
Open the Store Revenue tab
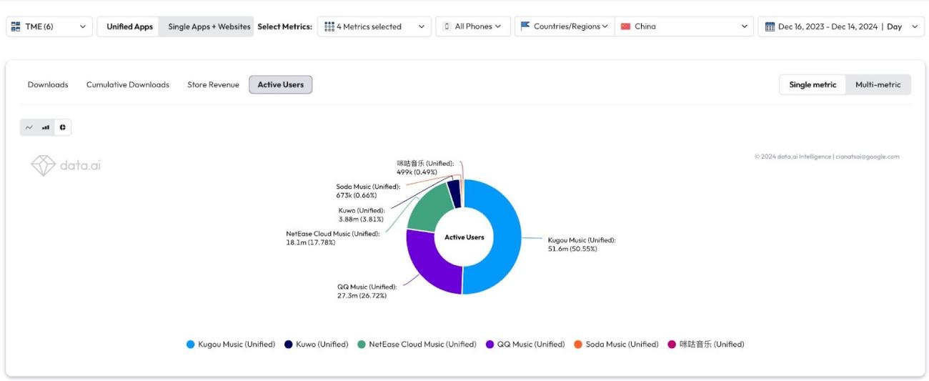[213, 84]
